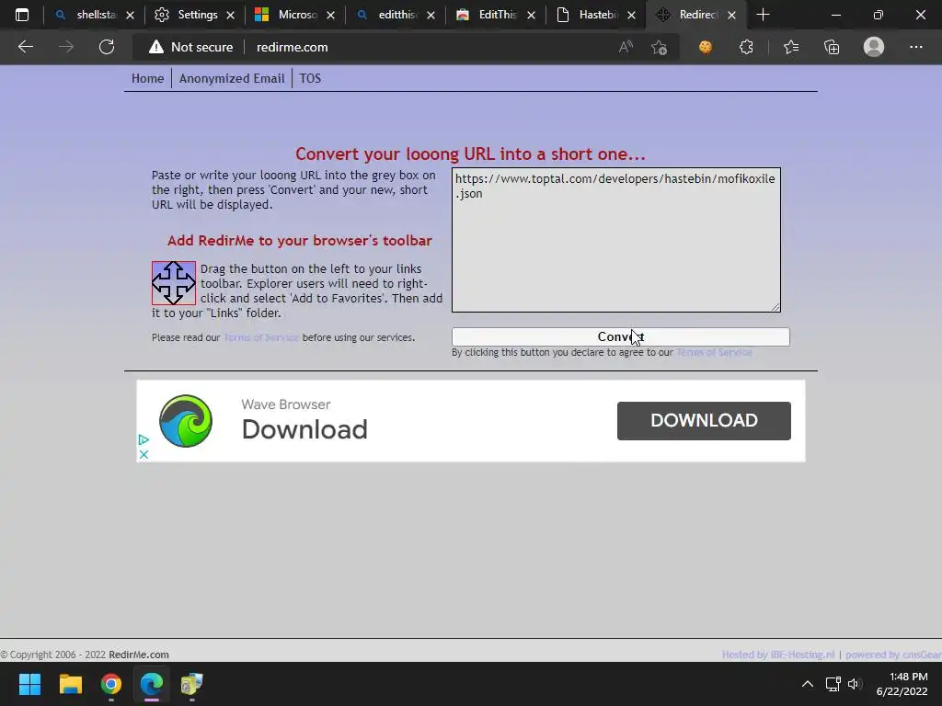Open the TOS menu link
The height and width of the screenshot is (706, 942).
pyautogui.click(x=310, y=79)
